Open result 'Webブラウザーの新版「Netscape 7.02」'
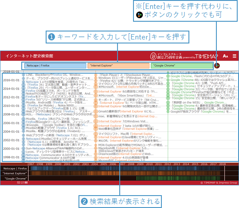239x208 pixels. (x=57, y=135)
